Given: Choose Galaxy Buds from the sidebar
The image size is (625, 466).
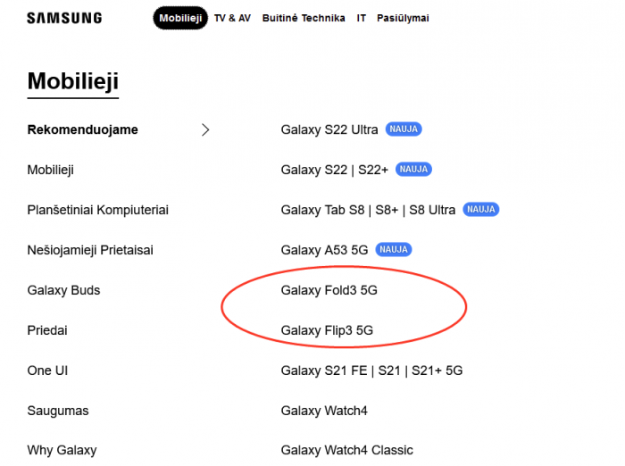Looking at the screenshot, I should 64,290.
